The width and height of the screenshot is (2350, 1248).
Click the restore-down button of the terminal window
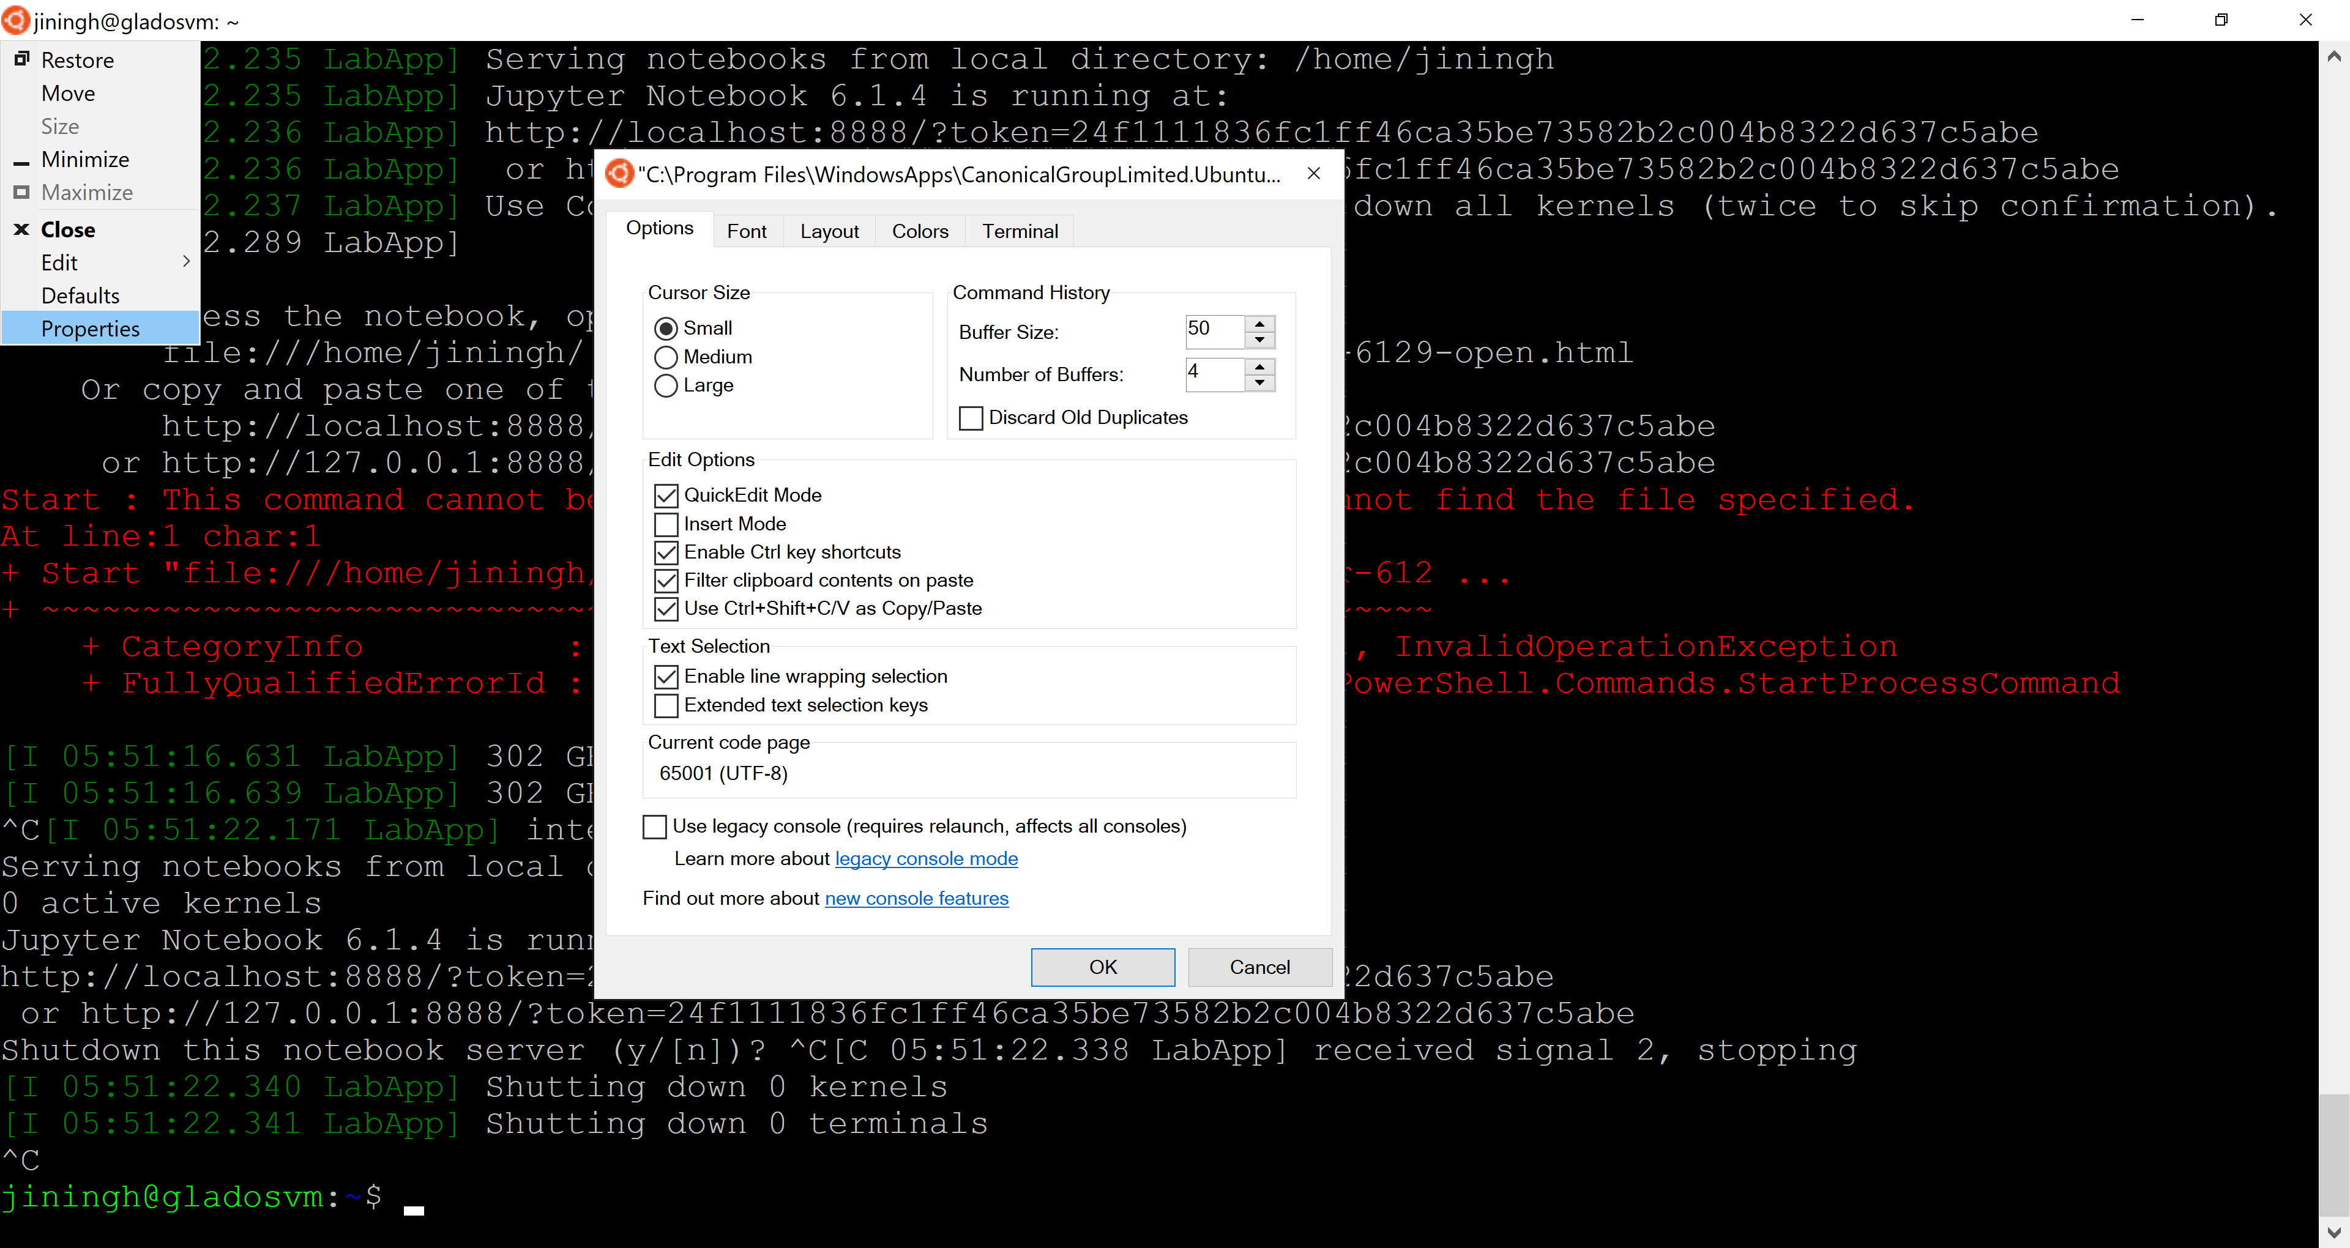(x=2221, y=20)
